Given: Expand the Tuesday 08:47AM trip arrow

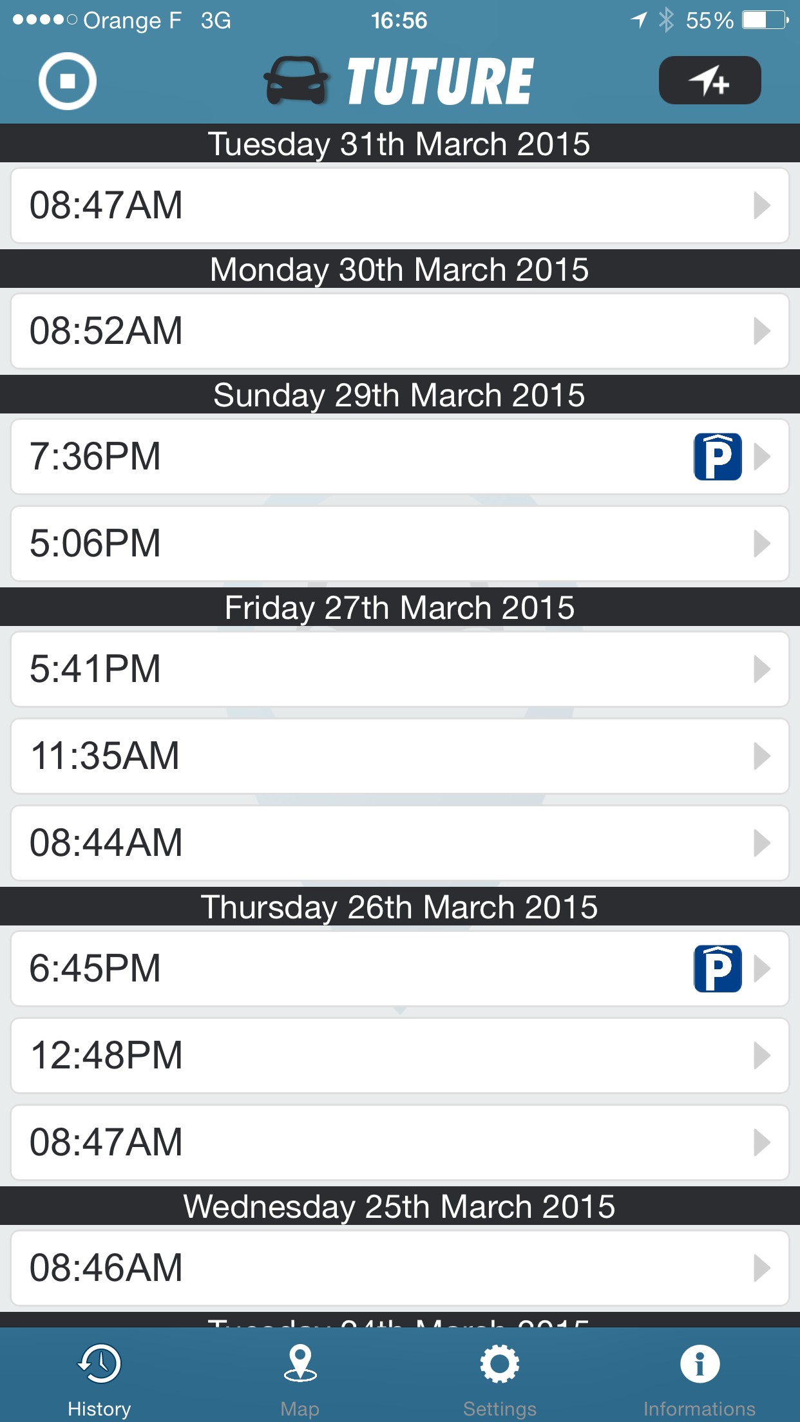Looking at the screenshot, I should 762,205.
